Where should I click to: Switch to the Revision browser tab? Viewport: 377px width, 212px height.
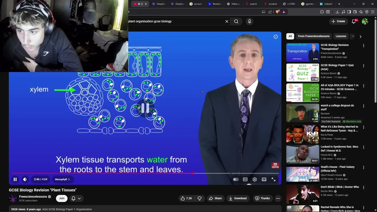pos(214,4)
